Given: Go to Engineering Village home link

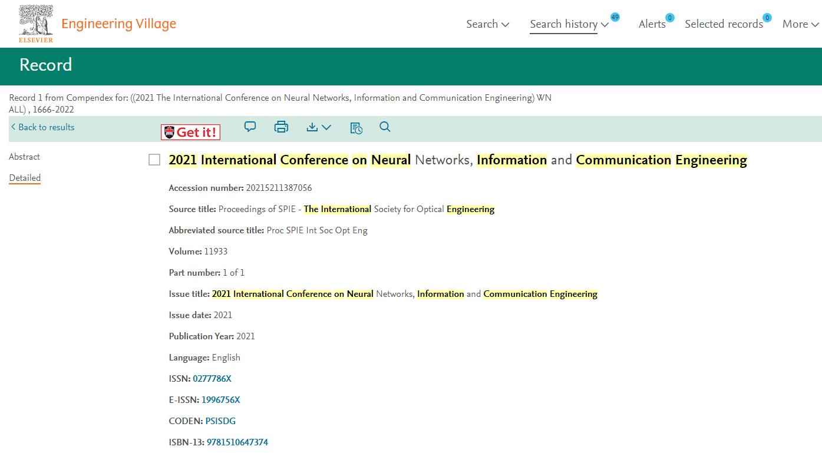Looking at the screenshot, I should point(118,24).
